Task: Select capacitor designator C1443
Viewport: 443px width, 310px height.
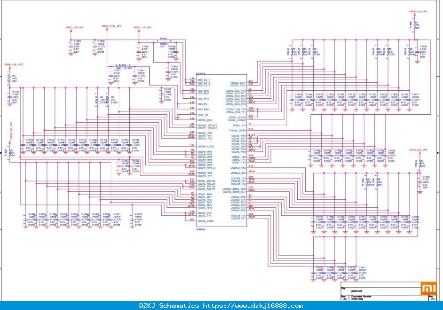Action: point(298,95)
